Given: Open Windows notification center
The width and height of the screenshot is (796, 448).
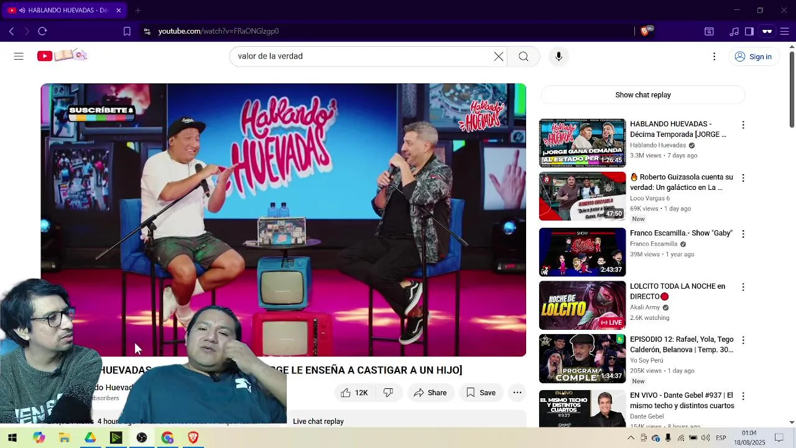Looking at the screenshot, I should pyautogui.click(x=779, y=438).
